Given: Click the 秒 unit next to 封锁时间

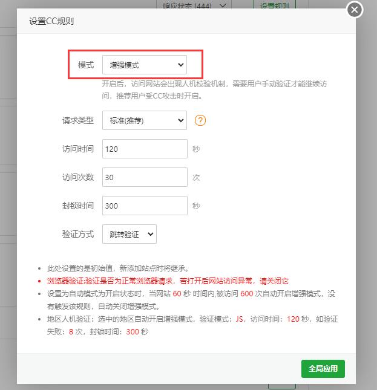Looking at the screenshot, I should coord(196,206).
